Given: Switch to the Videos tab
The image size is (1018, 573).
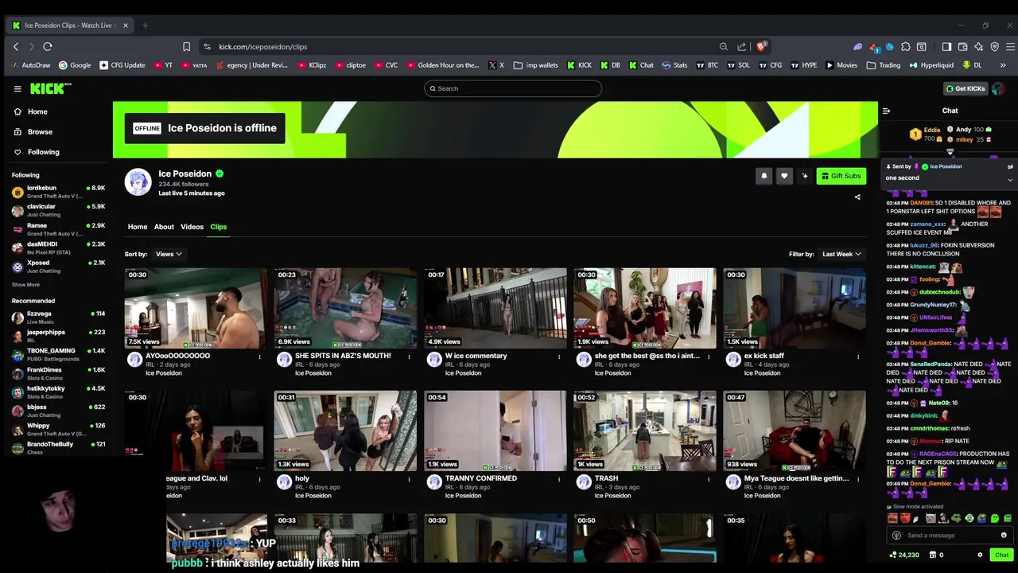Looking at the screenshot, I should [192, 227].
